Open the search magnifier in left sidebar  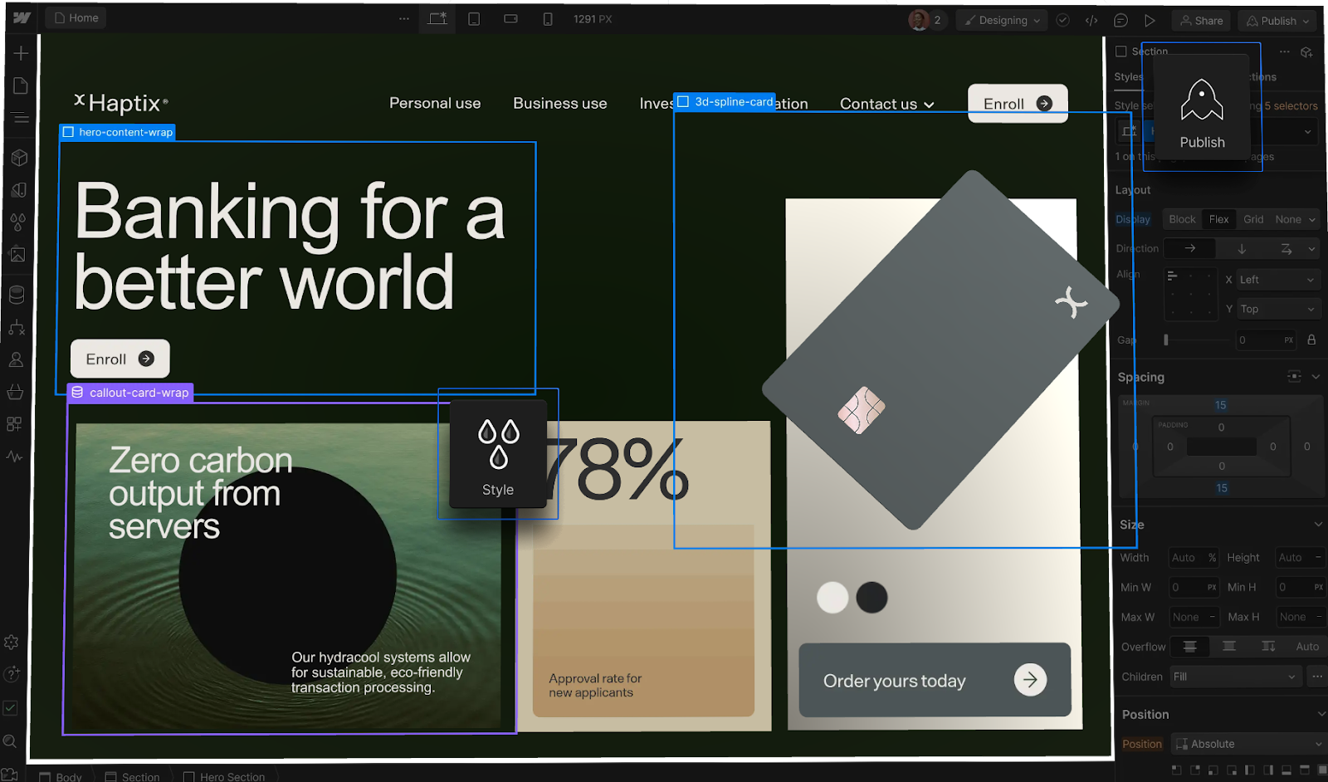(10, 741)
